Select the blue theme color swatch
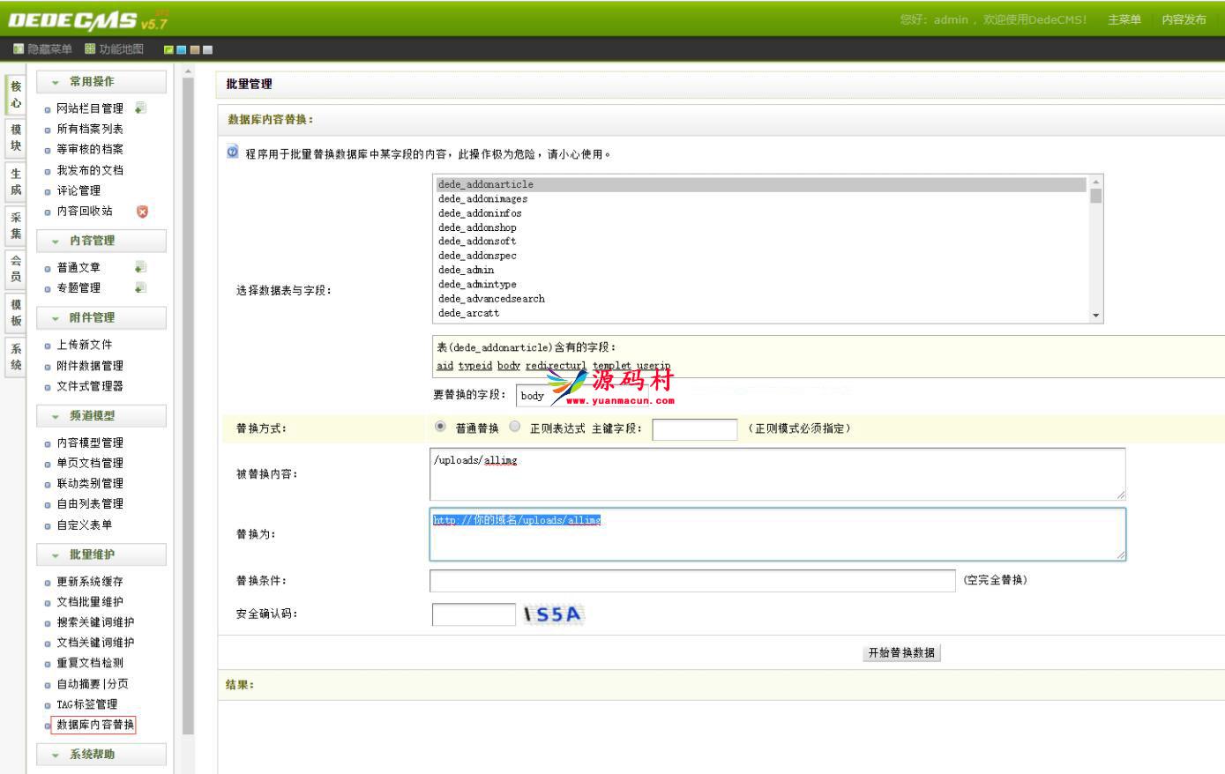 click(182, 50)
